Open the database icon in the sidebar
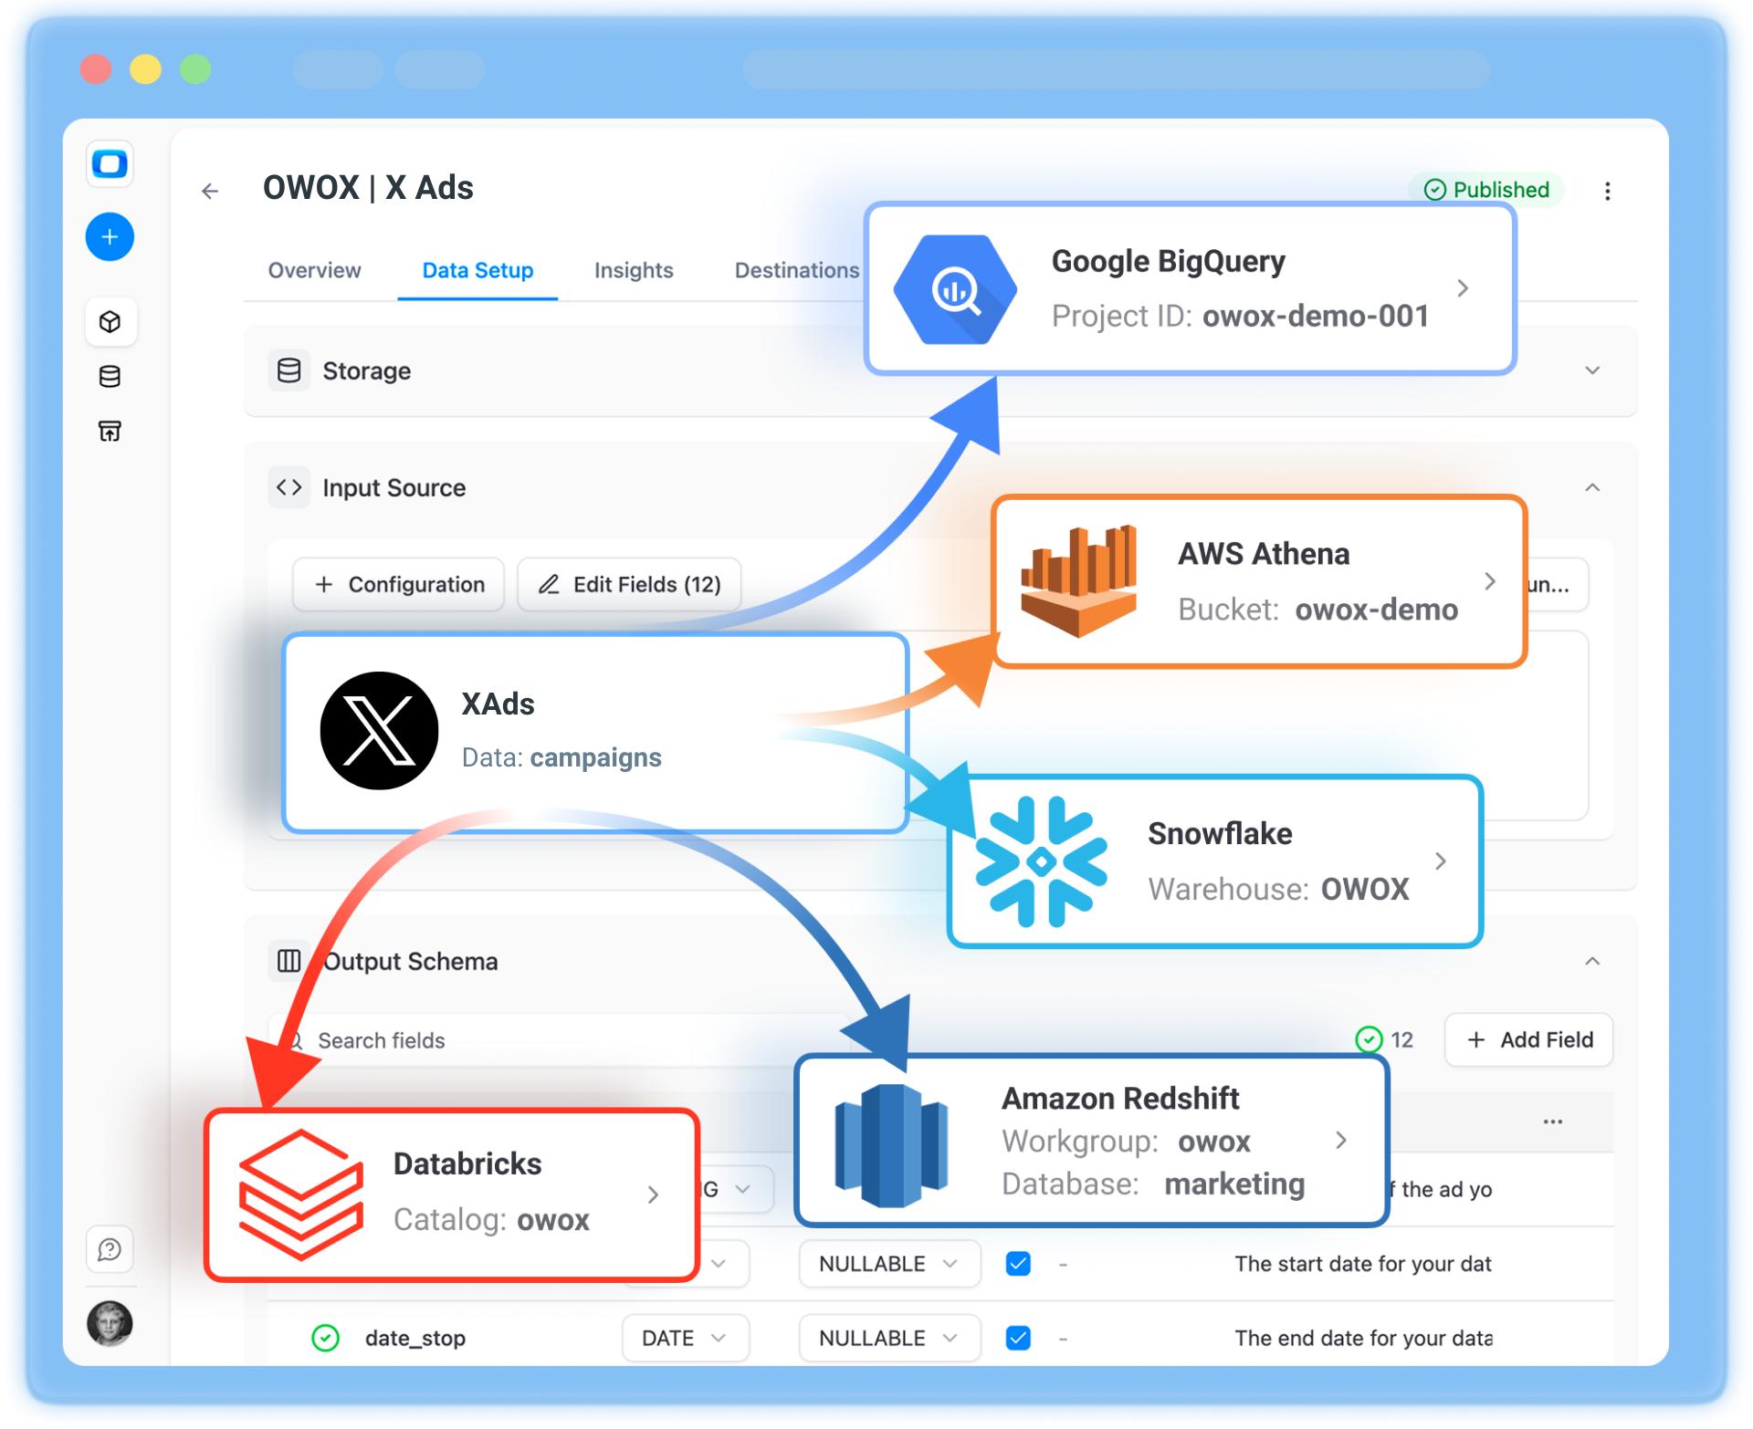1753x1429 pixels. click(110, 376)
